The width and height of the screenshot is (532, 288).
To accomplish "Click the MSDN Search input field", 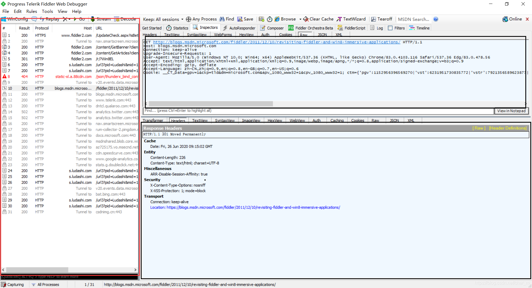I will [x=414, y=19].
